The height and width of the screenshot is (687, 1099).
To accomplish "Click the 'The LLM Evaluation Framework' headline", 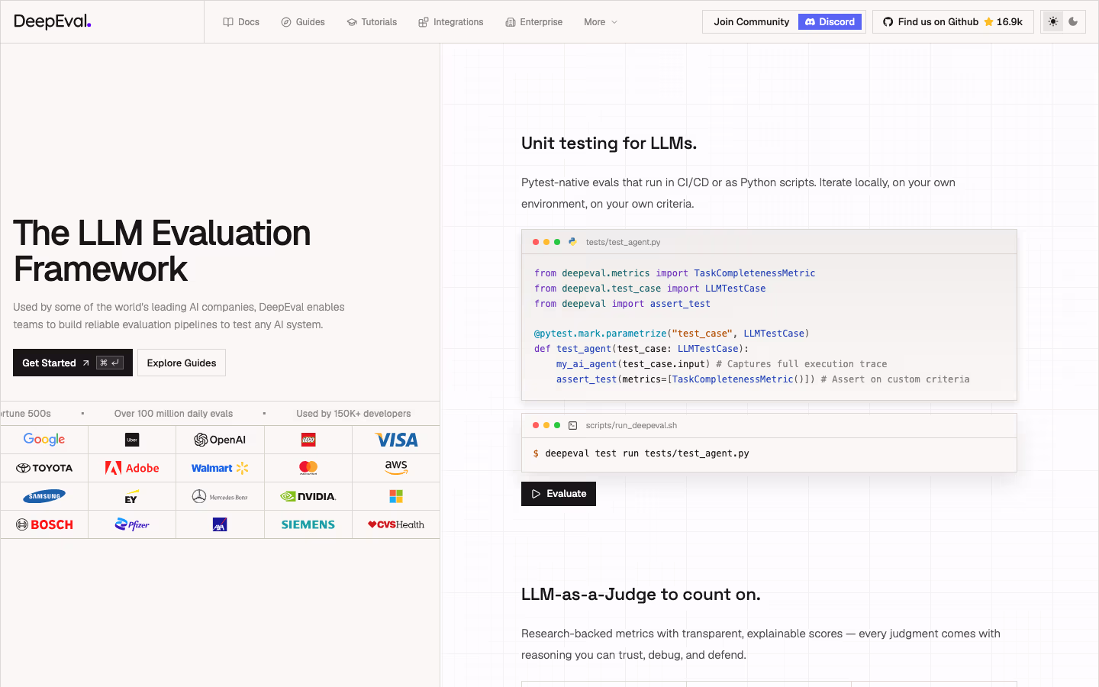I will point(162,251).
